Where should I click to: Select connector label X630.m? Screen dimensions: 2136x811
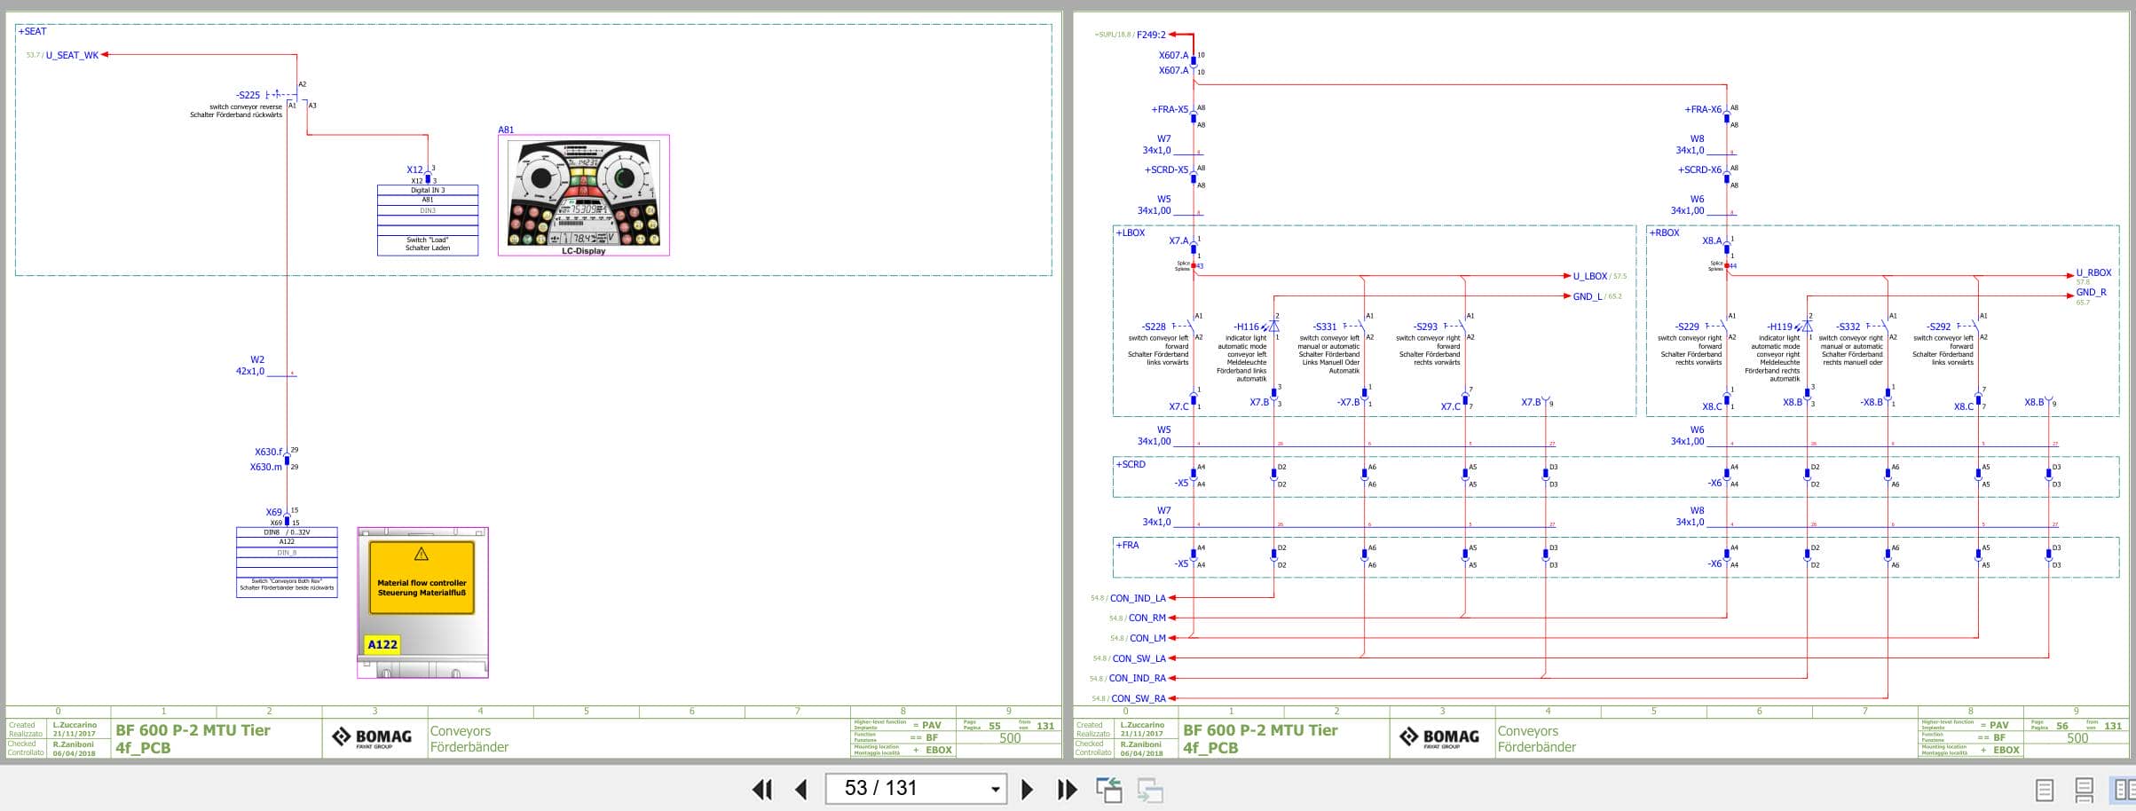pos(266,467)
